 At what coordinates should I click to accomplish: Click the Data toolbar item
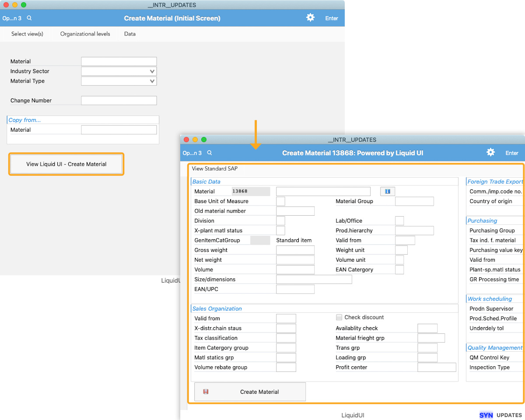point(130,34)
